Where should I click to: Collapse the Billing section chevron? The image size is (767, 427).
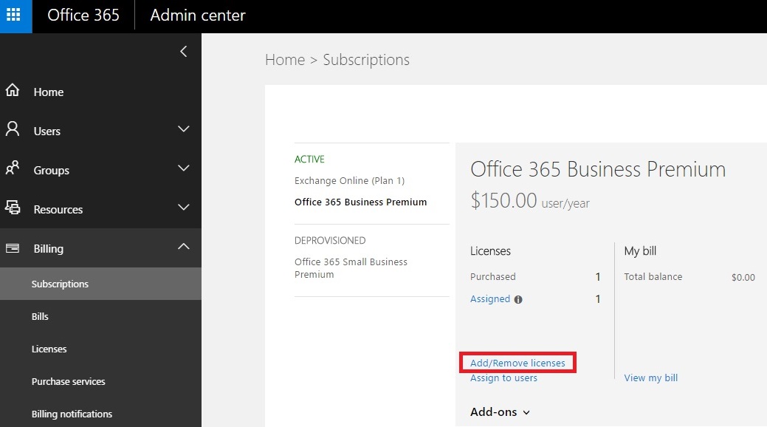184,247
